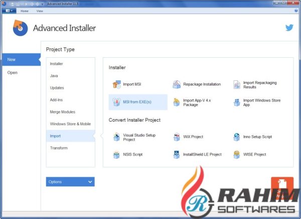Select the WISE Project label

pos(254,154)
